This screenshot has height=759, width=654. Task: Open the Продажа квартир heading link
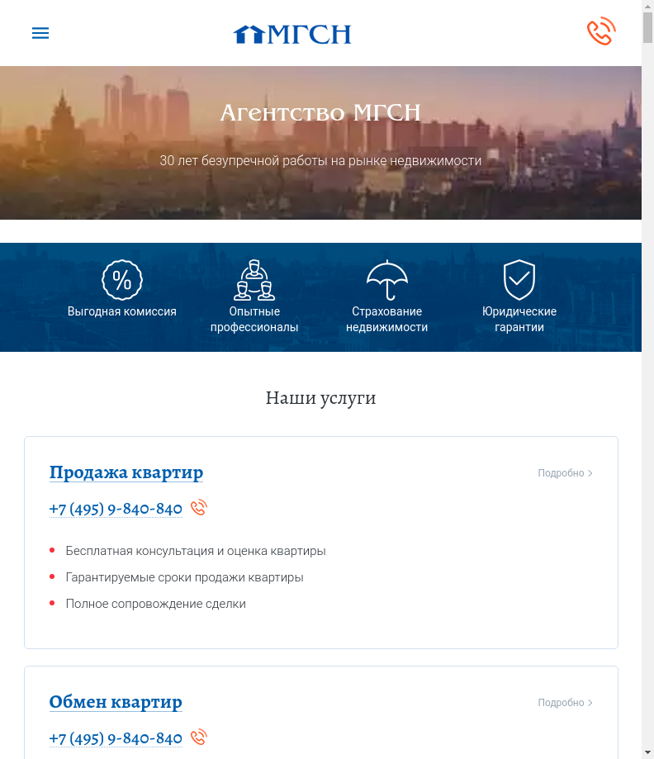pyautogui.click(x=126, y=472)
